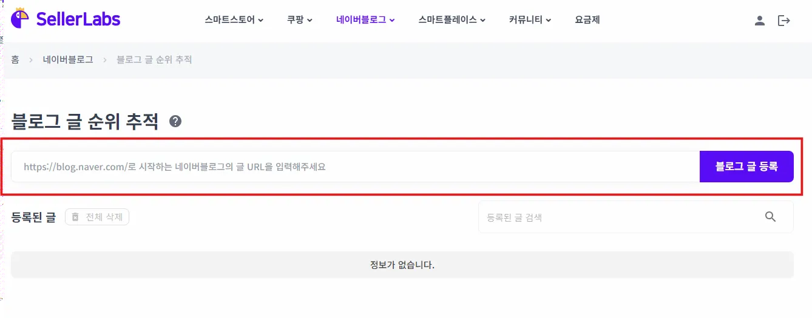Screen dimensions: 812x318
Task: Open 네이버블로그 breadcrumb link
Action: pos(68,60)
